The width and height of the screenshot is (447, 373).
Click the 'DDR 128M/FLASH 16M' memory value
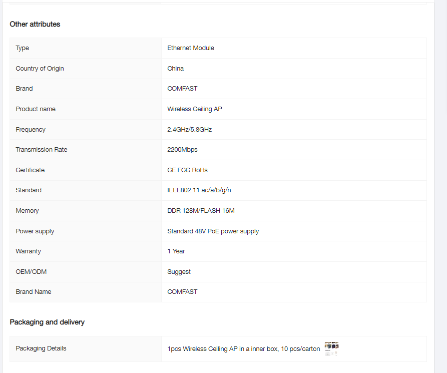tap(201, 211)
